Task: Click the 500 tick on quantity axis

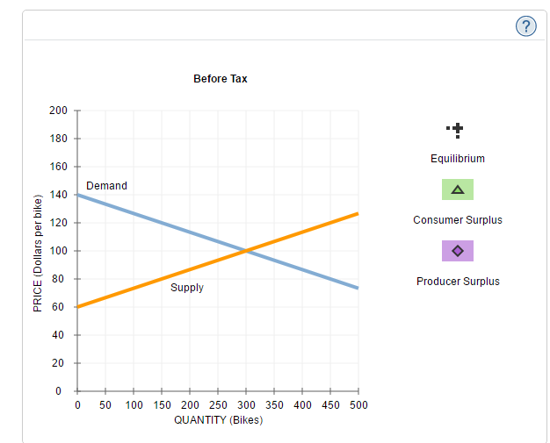Action: click(x=358, y=405)
